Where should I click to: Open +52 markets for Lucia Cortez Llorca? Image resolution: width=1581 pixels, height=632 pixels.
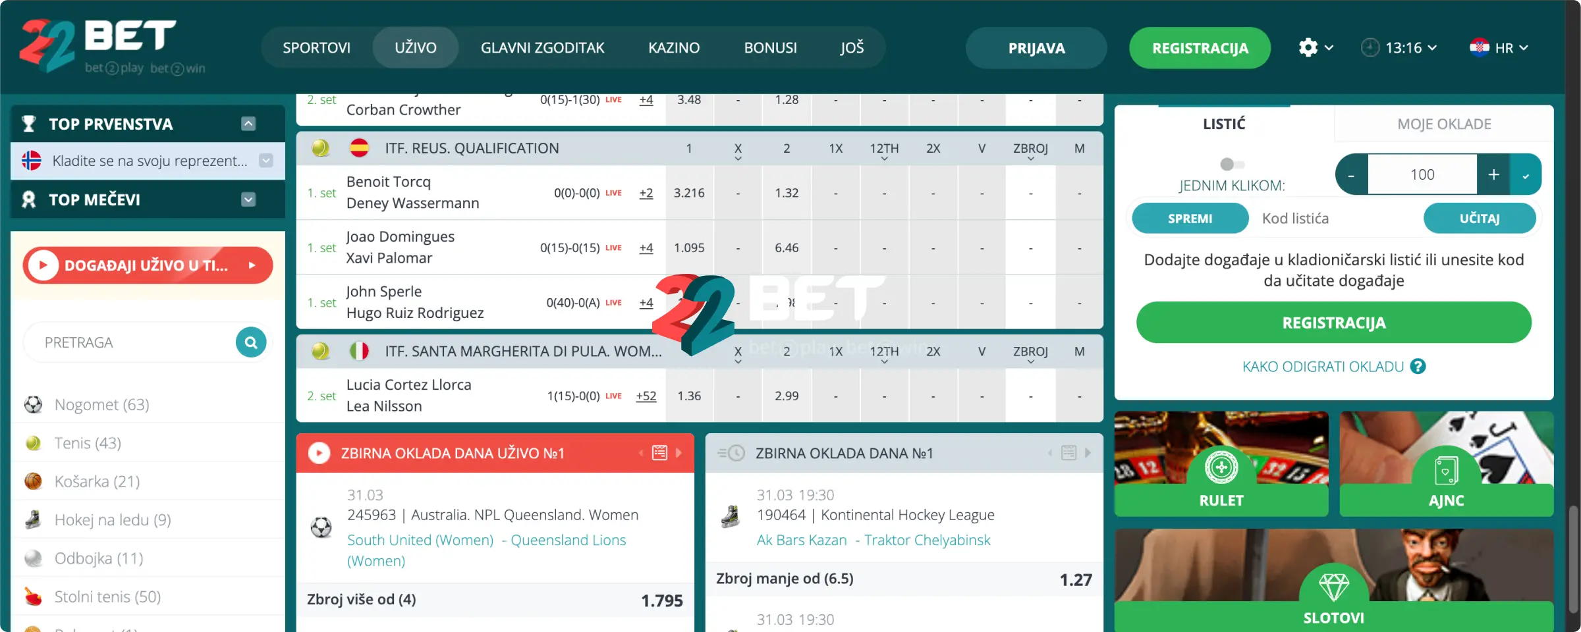(x=646, y=396)
